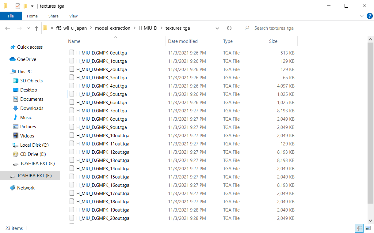Click file icon of H_MIU_D.GMPK_12out.tga

72,152
